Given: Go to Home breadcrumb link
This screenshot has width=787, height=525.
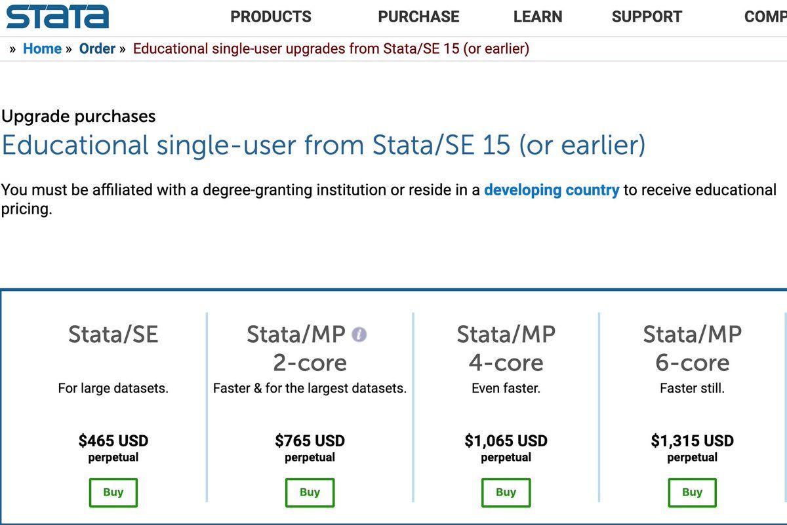Looking at the screenshot, I should (x=42, y=49).
